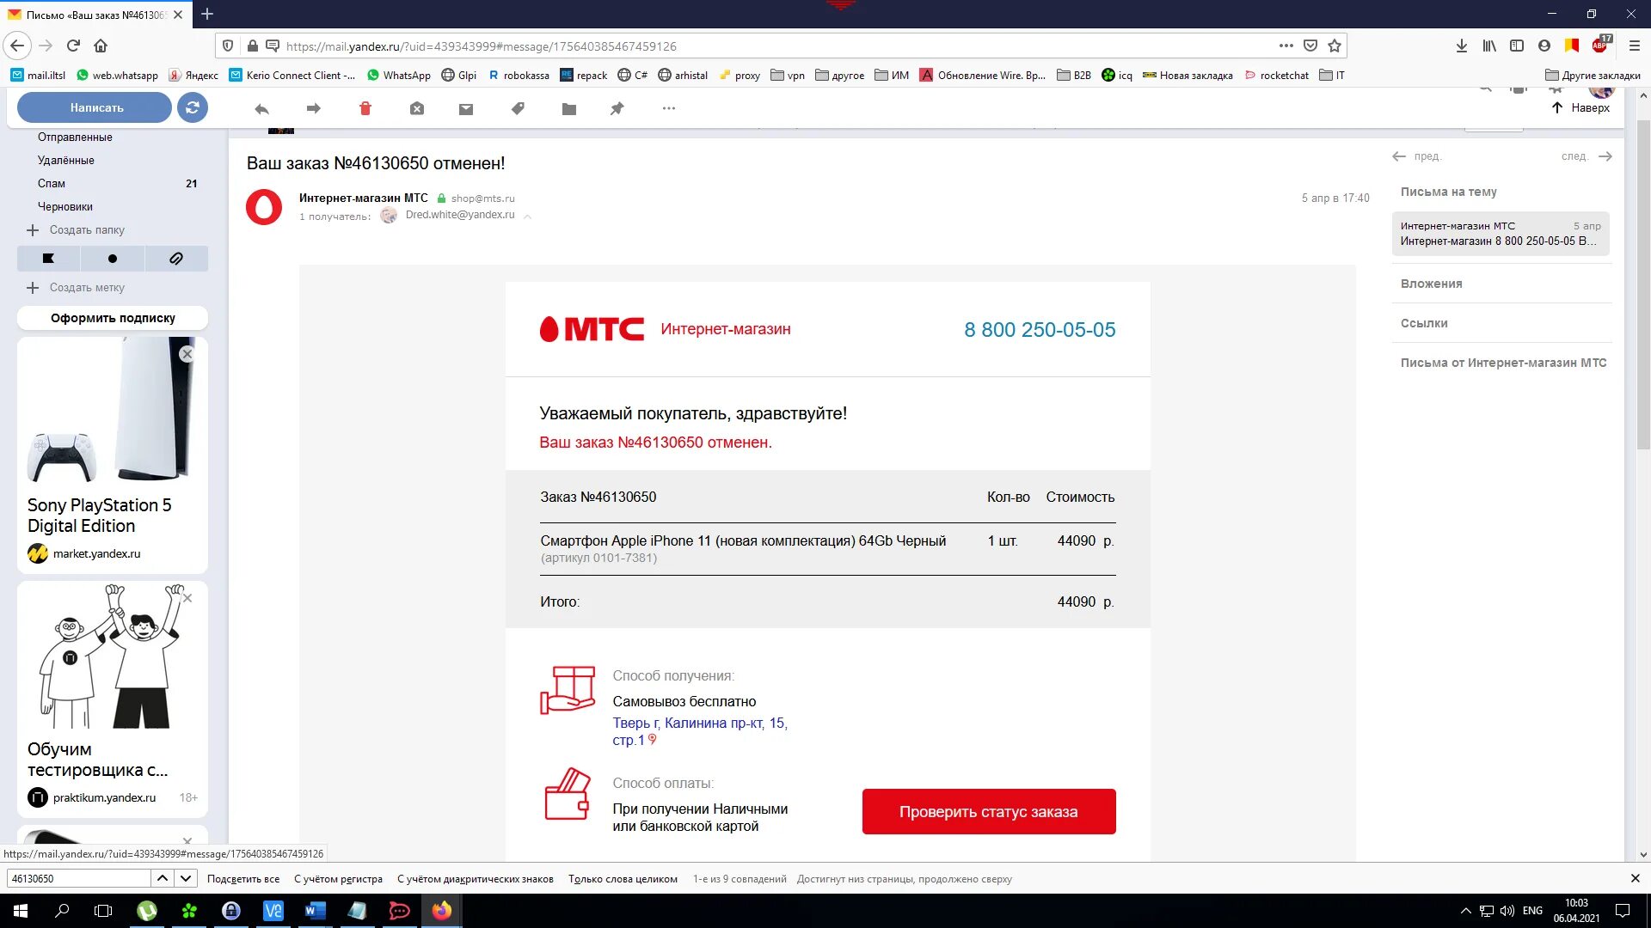Open Firefox hamburger application menu
The width and height of the screenshot is (1651, 928).
point(1635,46)
